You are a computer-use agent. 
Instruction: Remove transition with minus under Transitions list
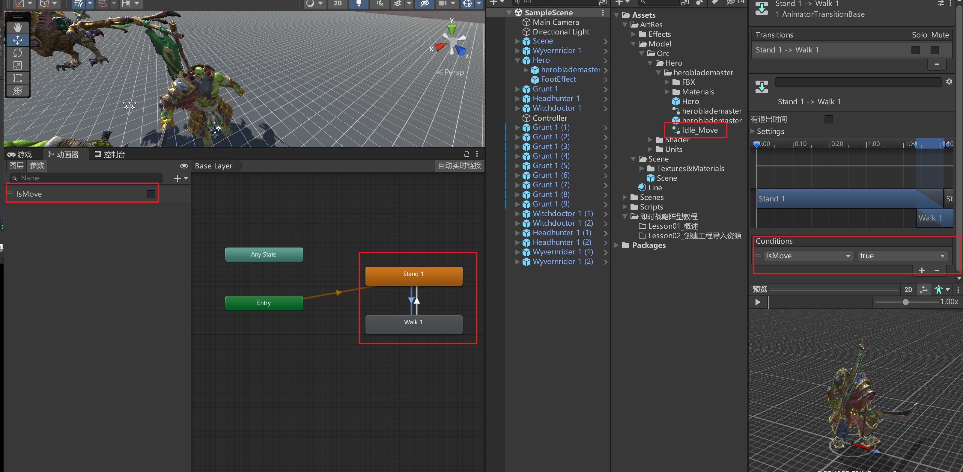tap(937, 64)
